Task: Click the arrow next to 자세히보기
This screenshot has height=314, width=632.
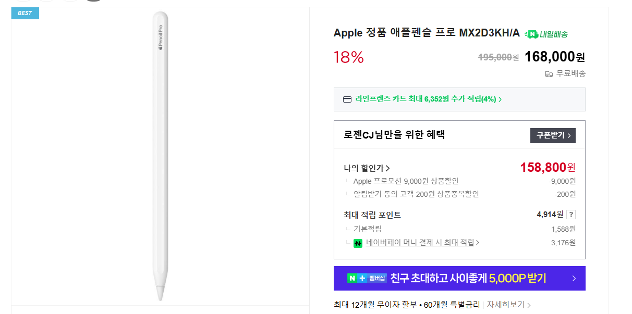Action: tap(528, 305)
